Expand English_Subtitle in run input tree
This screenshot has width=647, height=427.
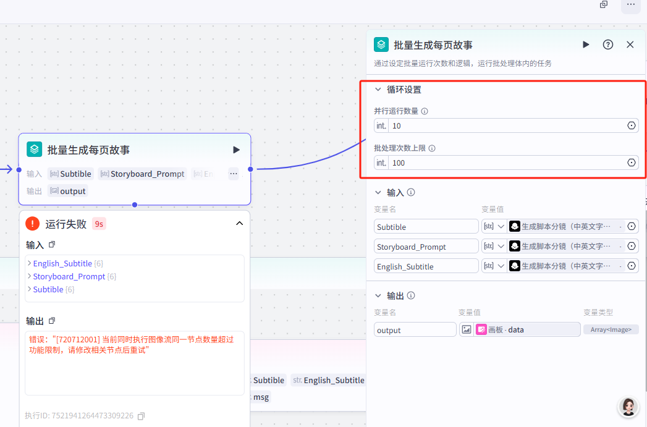pyautogui.click(x=30, y=263)
